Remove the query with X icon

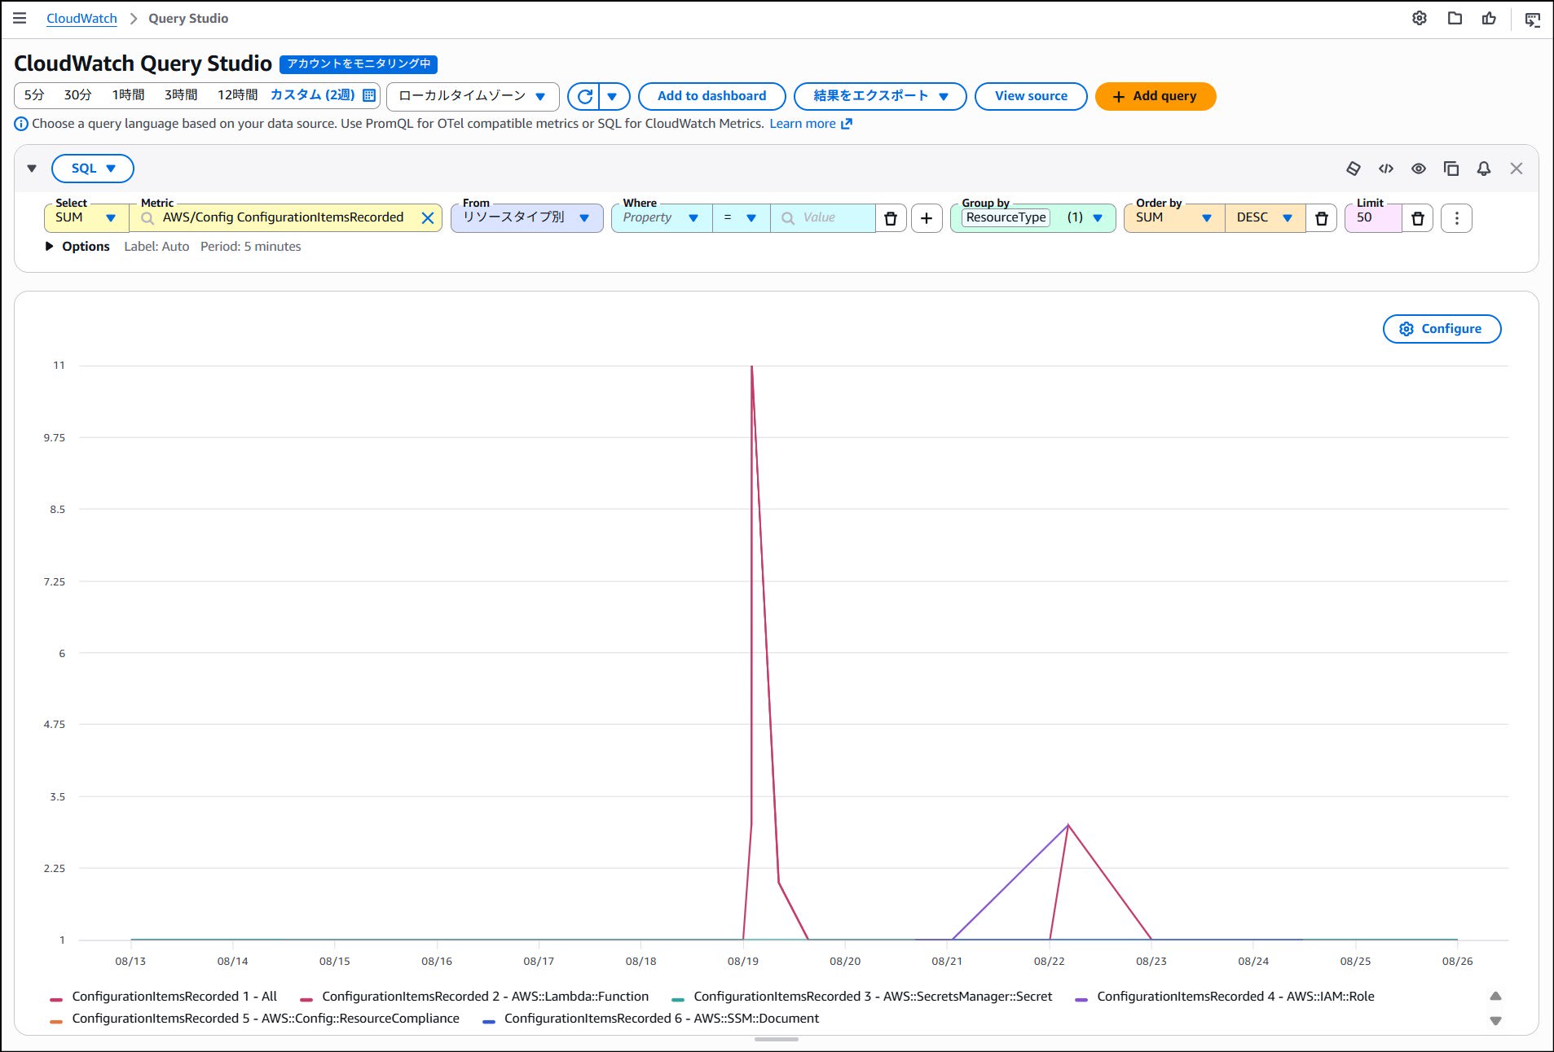click(1517, 169)
